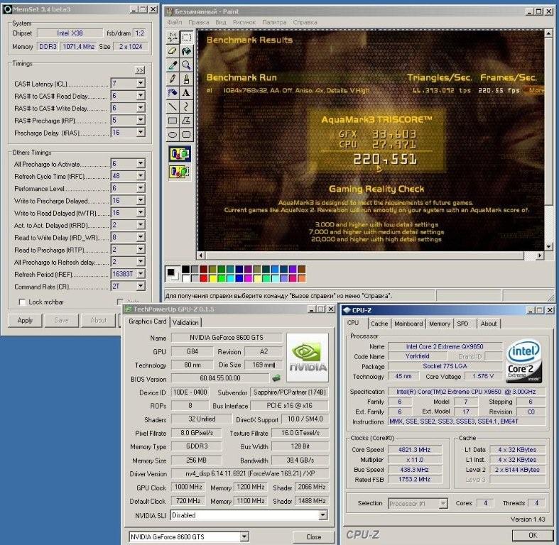Choose the Eraser tool in Paint
559x545 pixels.
coord(173,51)
